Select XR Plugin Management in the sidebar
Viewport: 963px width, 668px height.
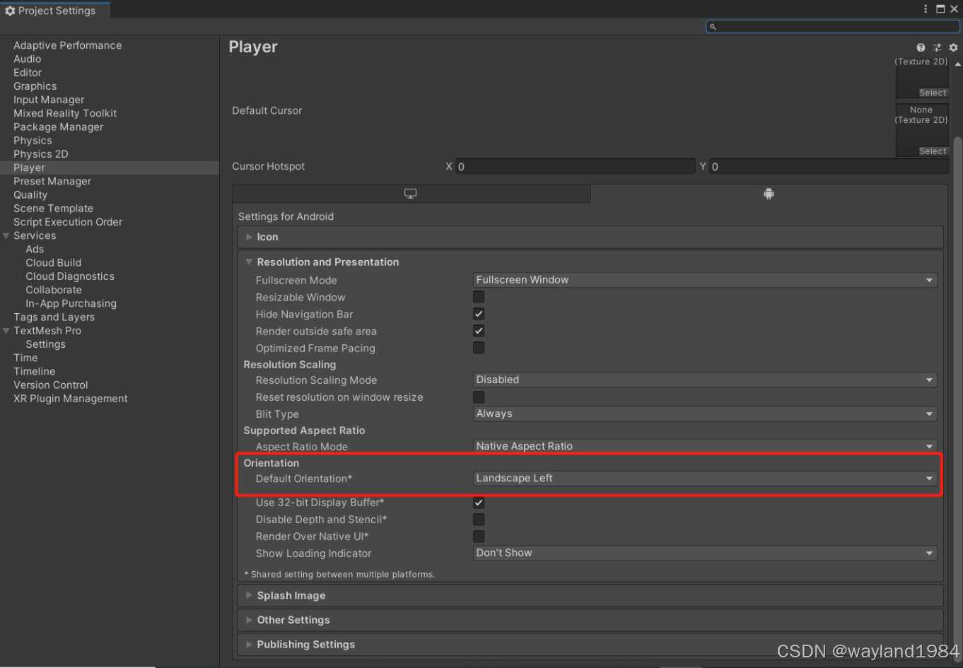click(70, 398)
